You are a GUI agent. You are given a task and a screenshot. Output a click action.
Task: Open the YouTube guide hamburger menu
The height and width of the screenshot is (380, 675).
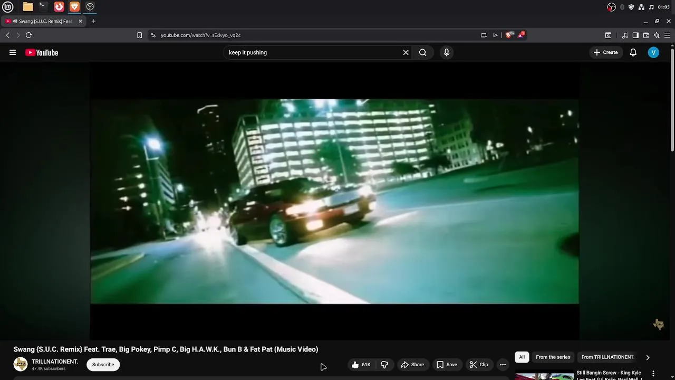(x=13, y=52)
